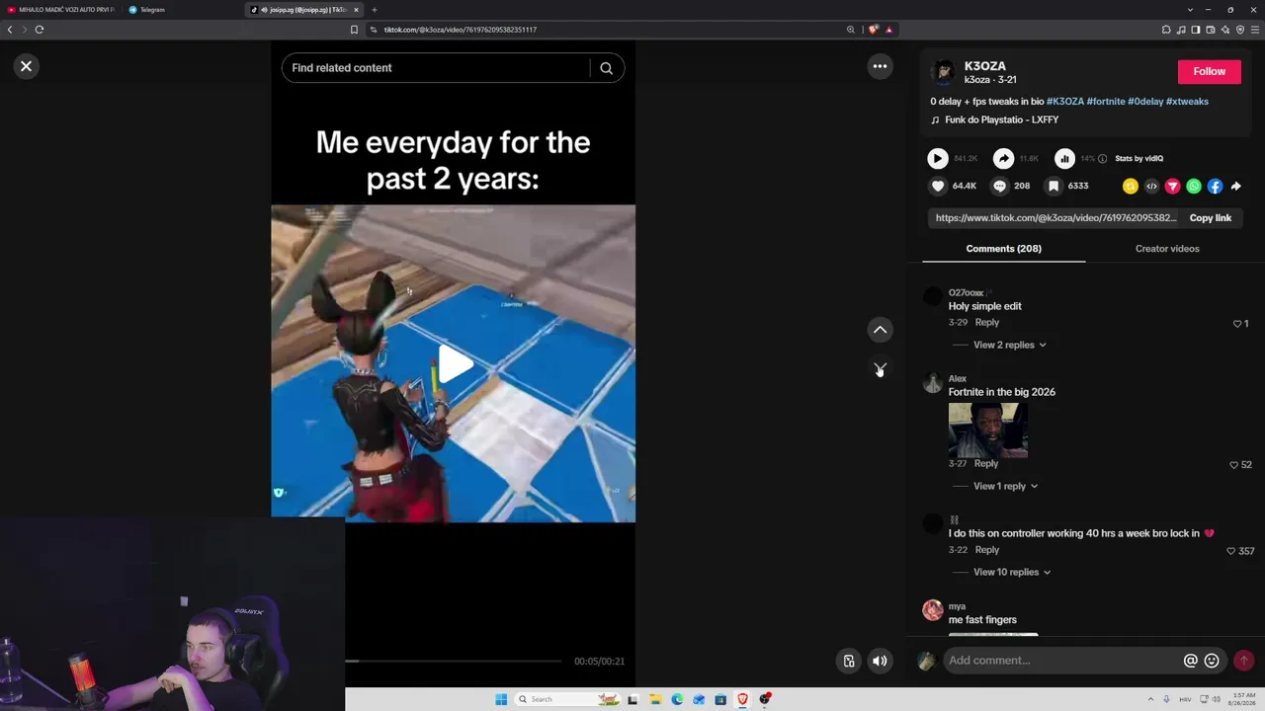Copy the video link
The image size is (1265, 711).
click(1210, 218)
